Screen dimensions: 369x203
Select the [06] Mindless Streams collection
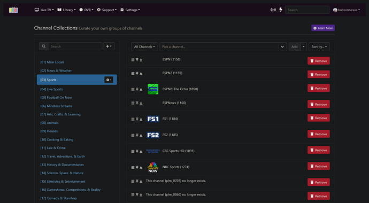coord(56,106)
